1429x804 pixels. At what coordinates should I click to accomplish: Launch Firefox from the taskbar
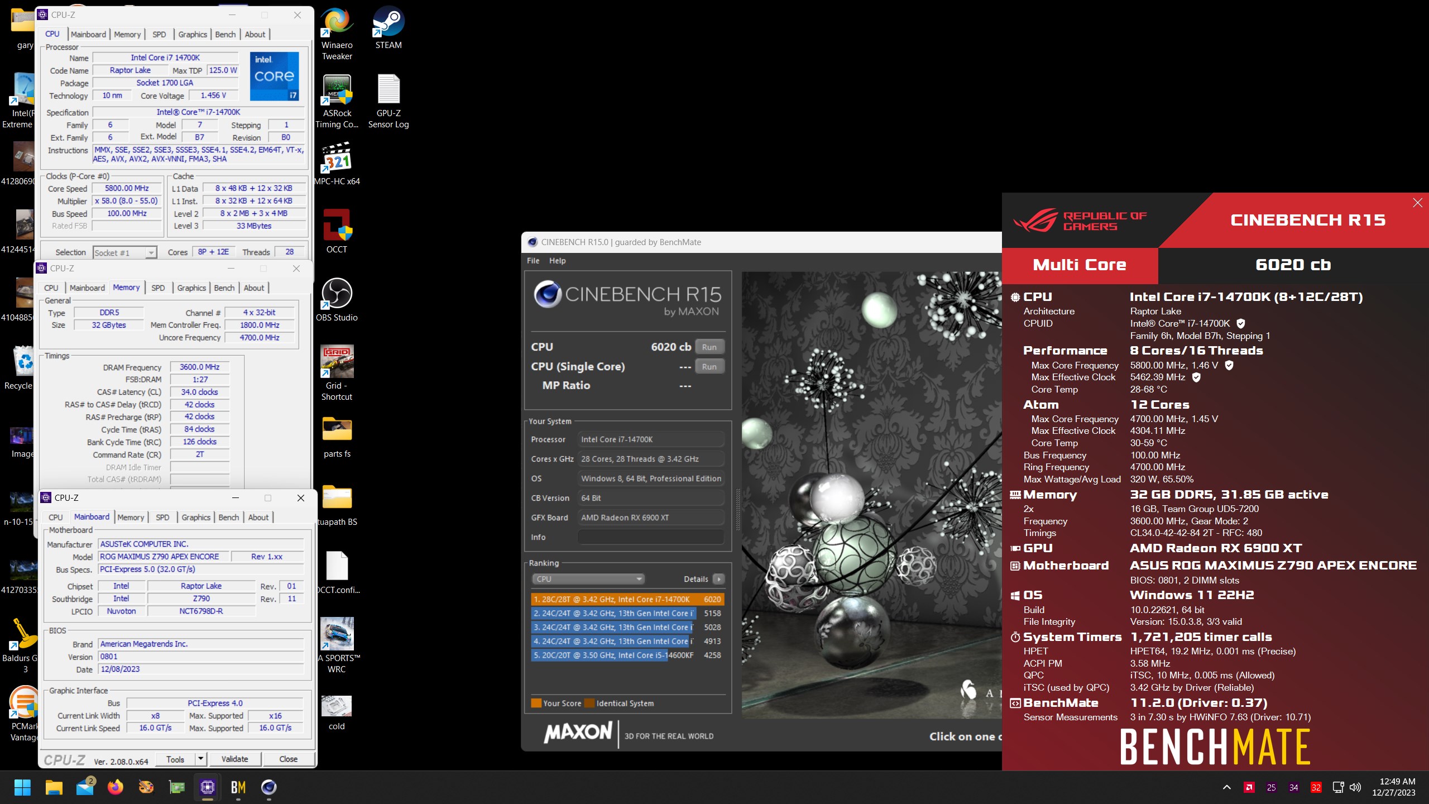pyautogui.click(x=115, y=787)
